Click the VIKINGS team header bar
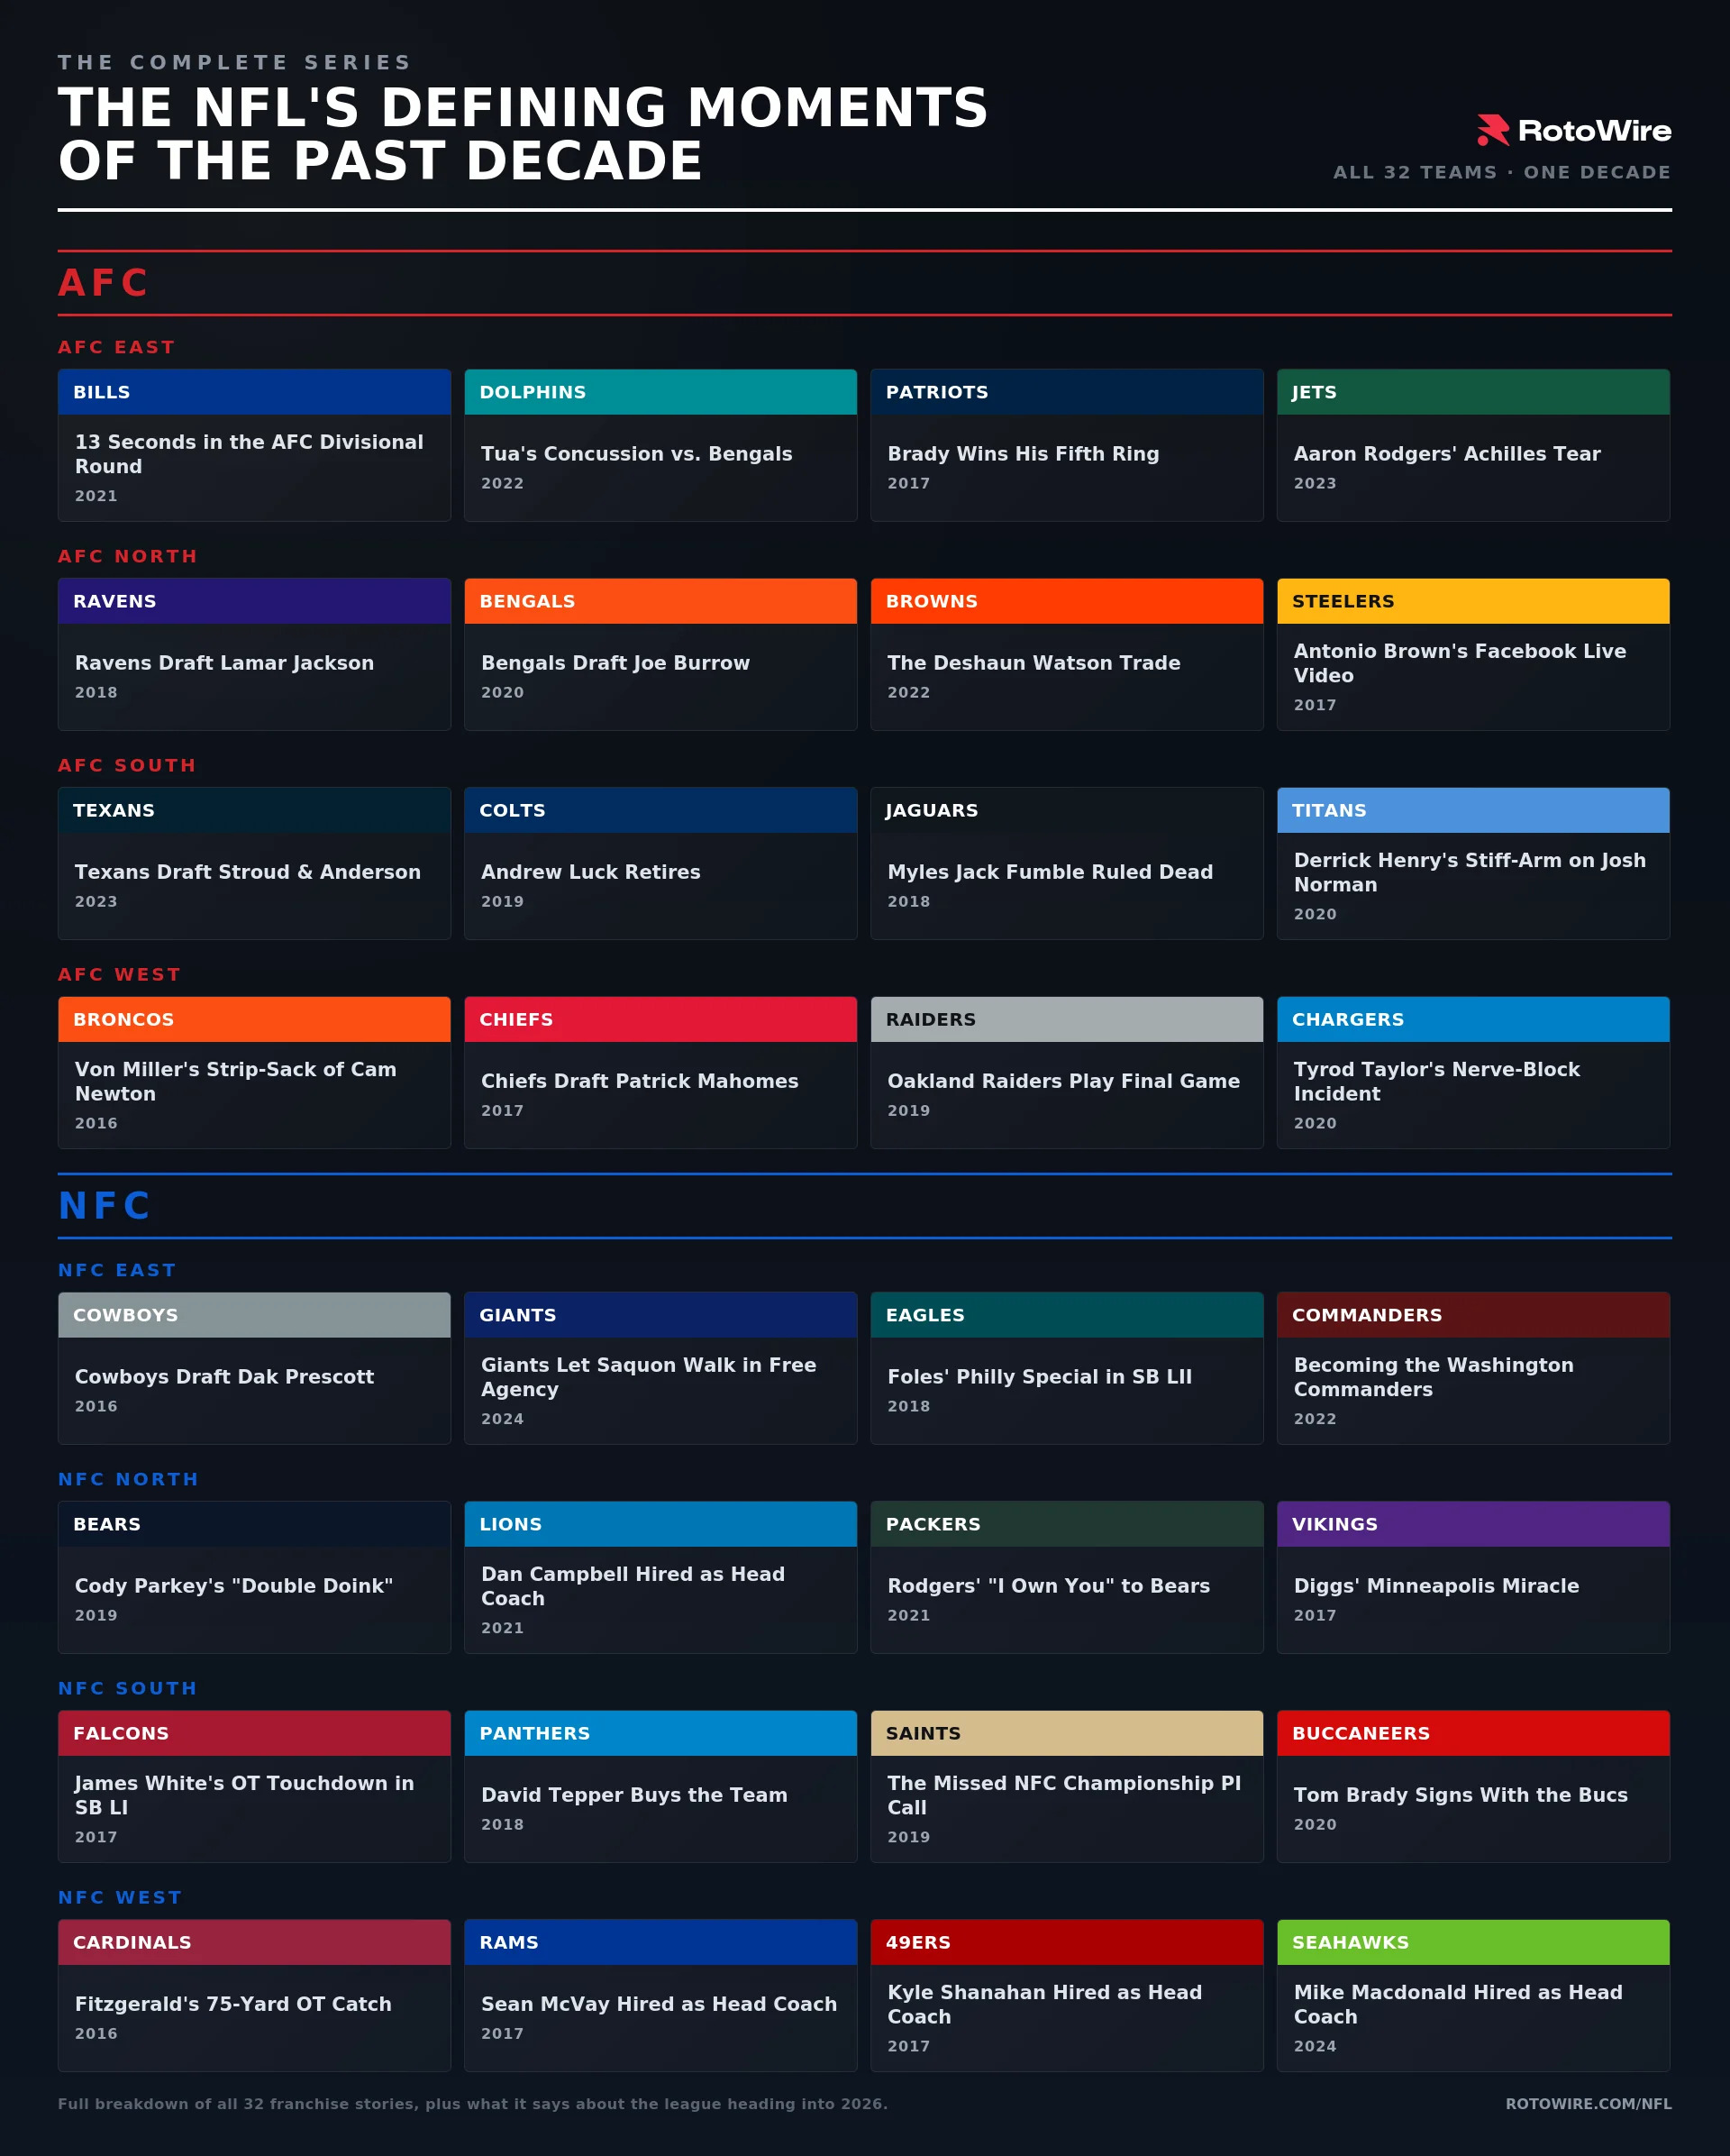1730x2156 pixels. (x=1473, y=1524)
